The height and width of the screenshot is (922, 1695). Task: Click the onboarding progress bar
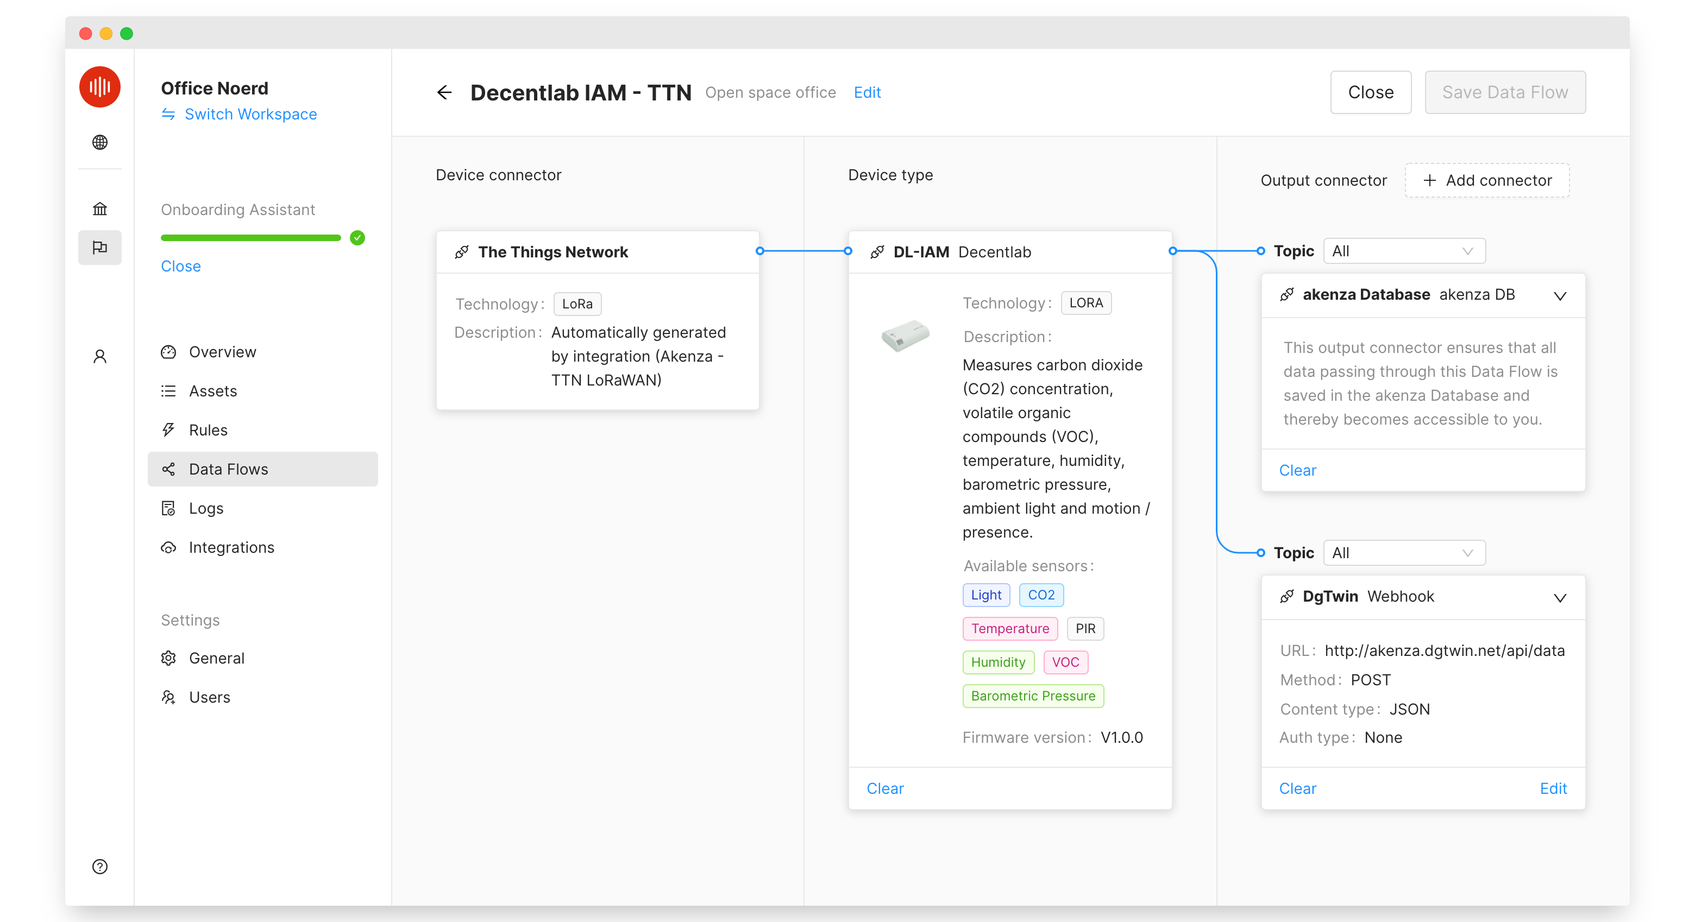pyautogui.click(x=250, y=237)
